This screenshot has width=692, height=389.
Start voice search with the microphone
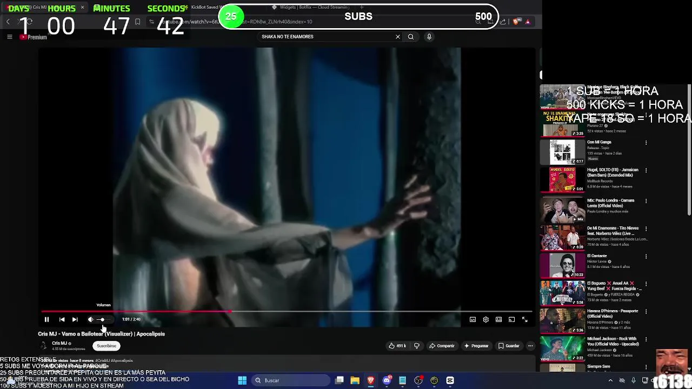coord(429,37)
